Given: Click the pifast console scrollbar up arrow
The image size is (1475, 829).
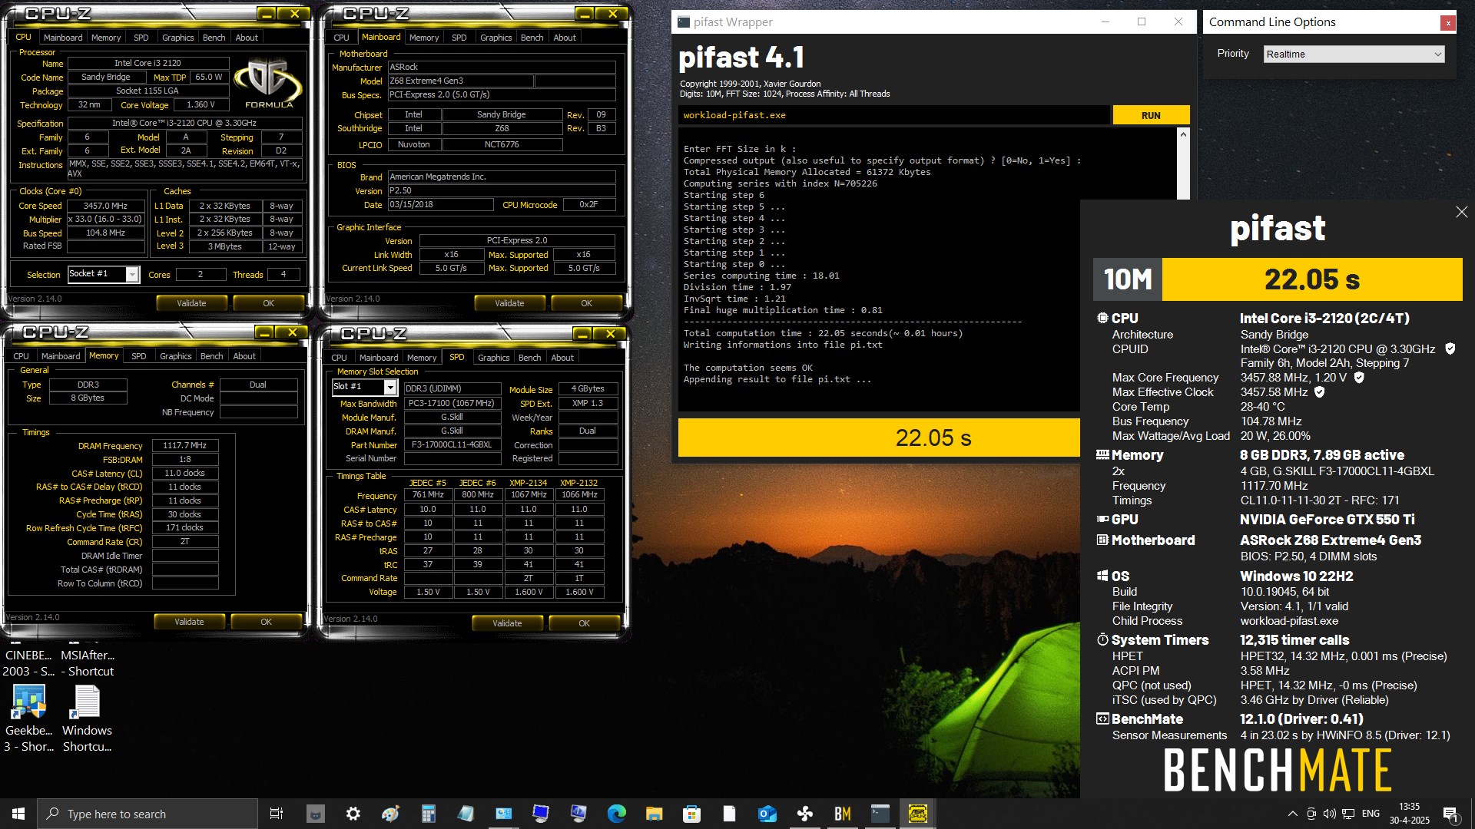Looking at the screenshot, I should (x=1183, y=135).
